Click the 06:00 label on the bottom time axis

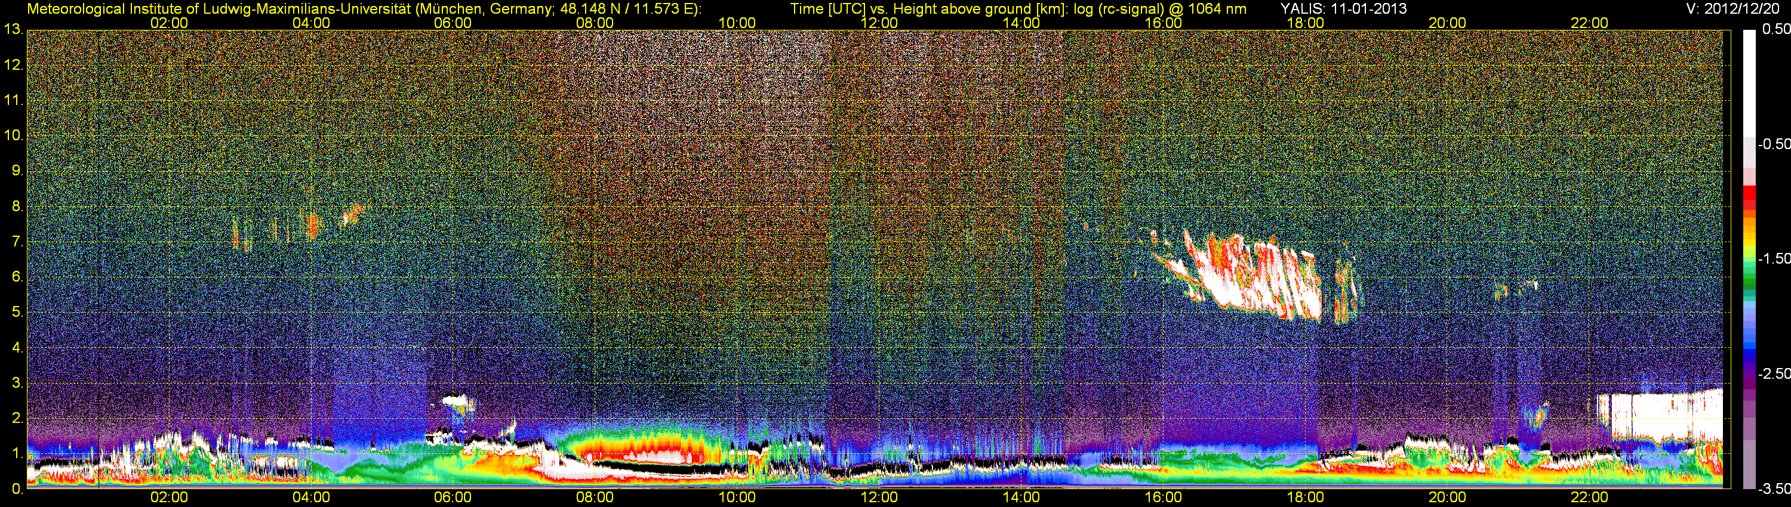453,497
